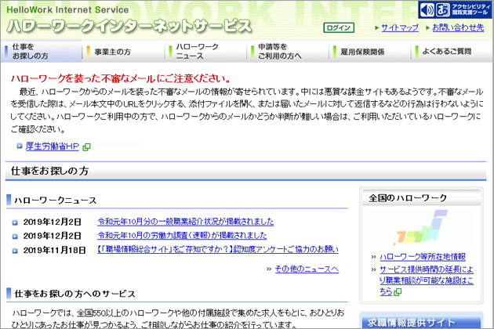Open the お問い合わせ先 link
This screenshot has height=329, width=494.
(x=457, y=27)
